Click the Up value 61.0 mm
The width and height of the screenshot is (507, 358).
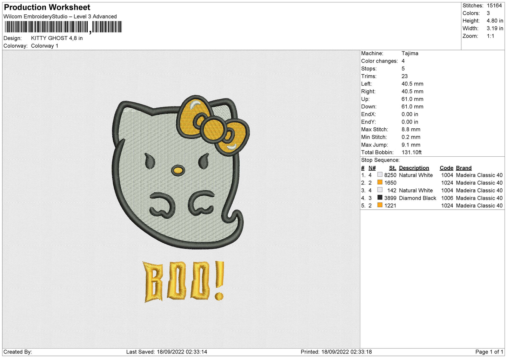[x=412, y=99]
